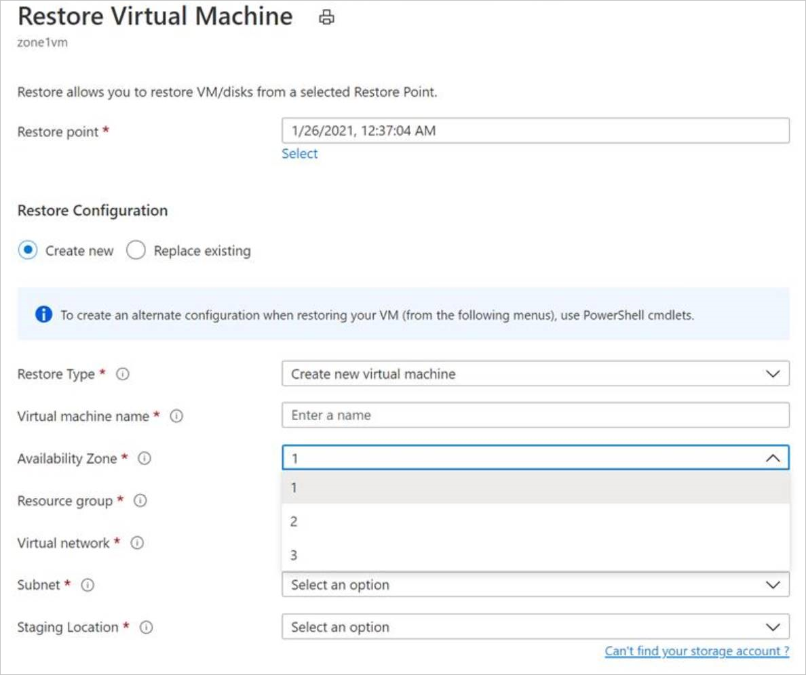Image resolution: width=806 pixels, height=675 pixels.
Task: Click the Virtual network info icon
Action: pos(137,543)
